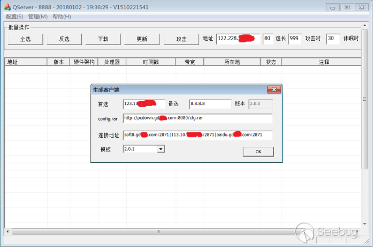Click the horizontal scrollbar left arrow

point(8,231)
